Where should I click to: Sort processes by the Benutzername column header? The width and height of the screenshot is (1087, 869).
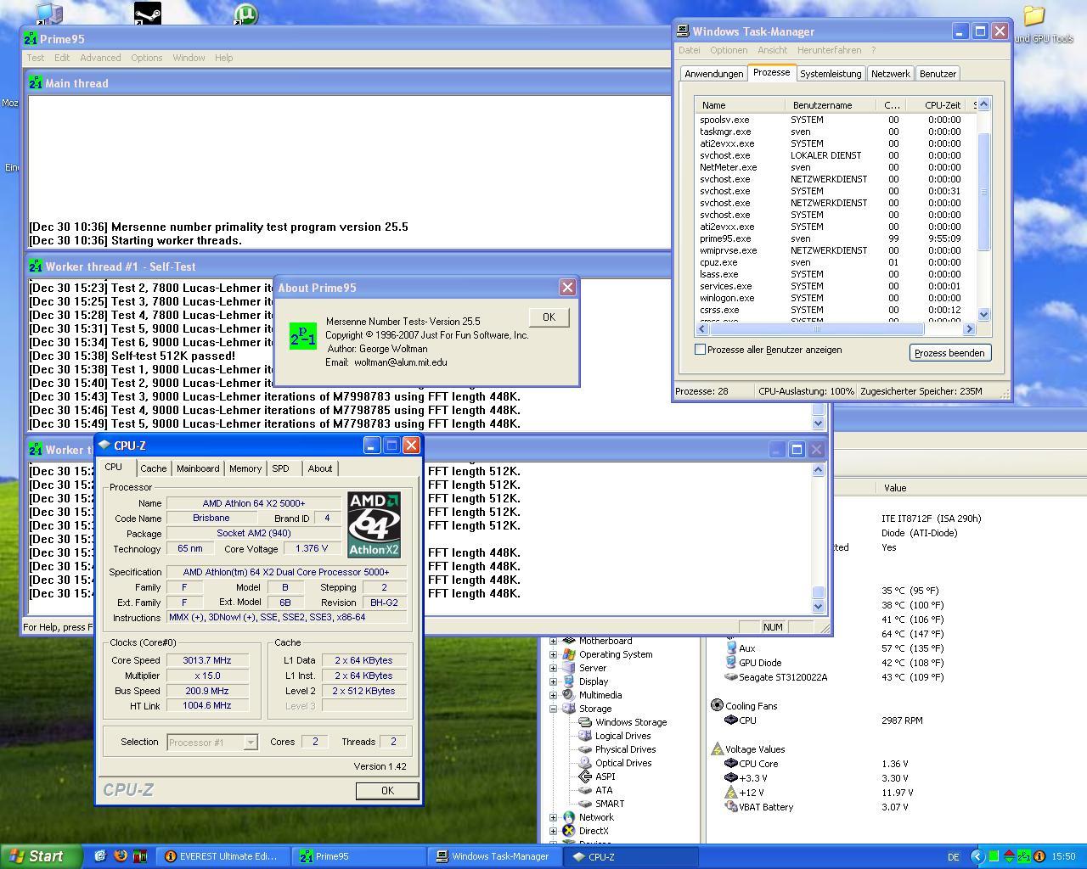coord(830,105)
